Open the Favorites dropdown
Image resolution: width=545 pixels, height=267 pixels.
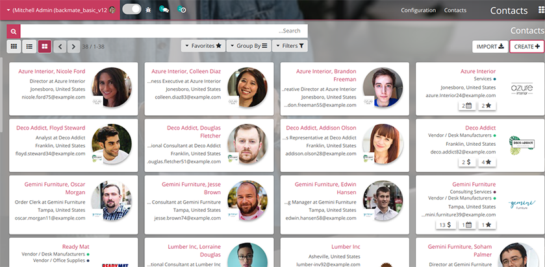203,46
